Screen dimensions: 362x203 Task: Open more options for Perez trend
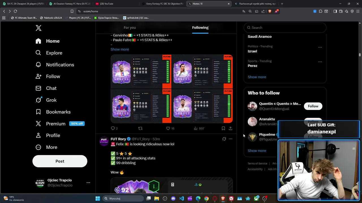tap(320, 62)
